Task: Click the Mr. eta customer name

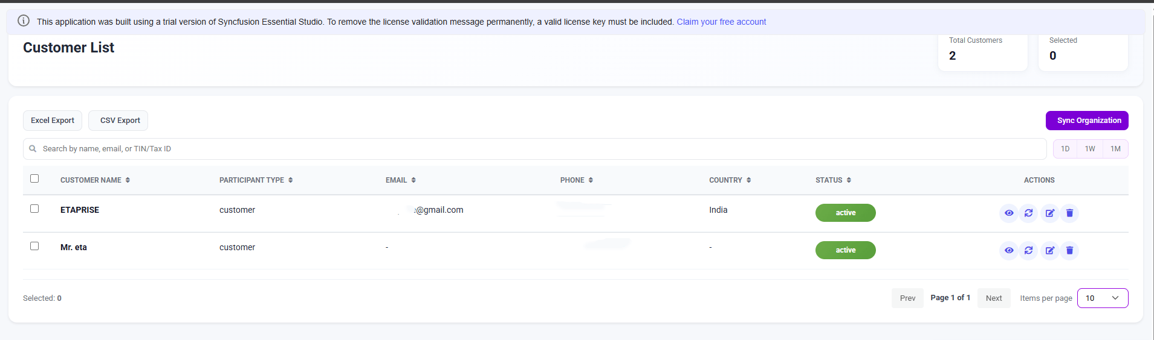Action: pyautogui.click(x=74, y=247)
